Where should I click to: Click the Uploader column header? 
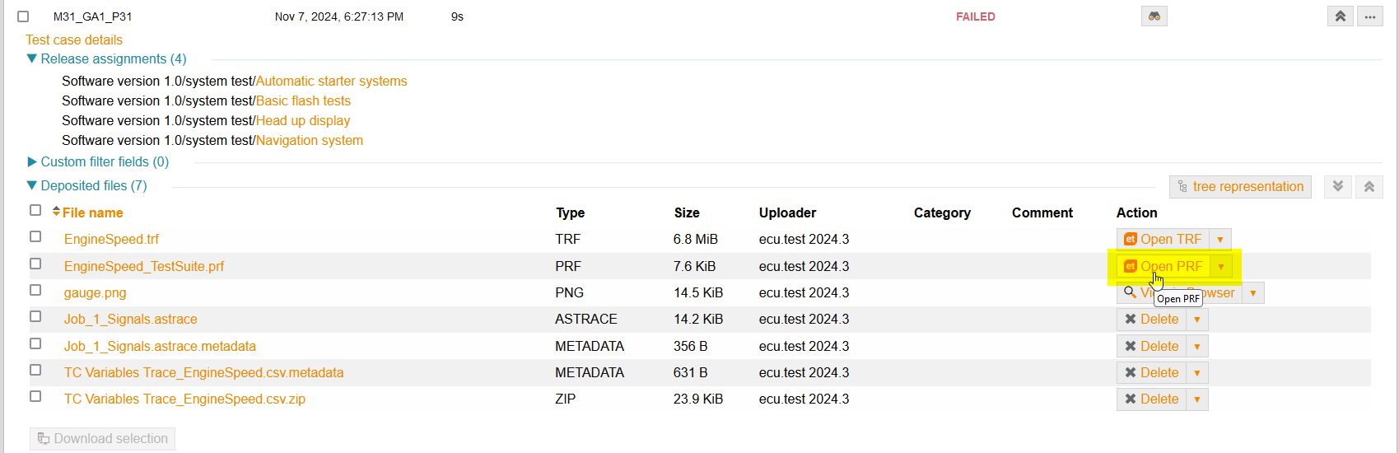pyautogui.click(x=787, y=212)
